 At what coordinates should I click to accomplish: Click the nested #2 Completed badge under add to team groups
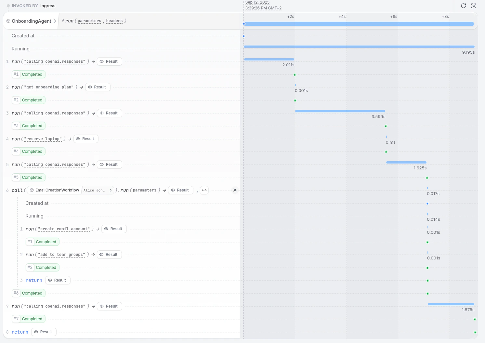tap(43, 268)
